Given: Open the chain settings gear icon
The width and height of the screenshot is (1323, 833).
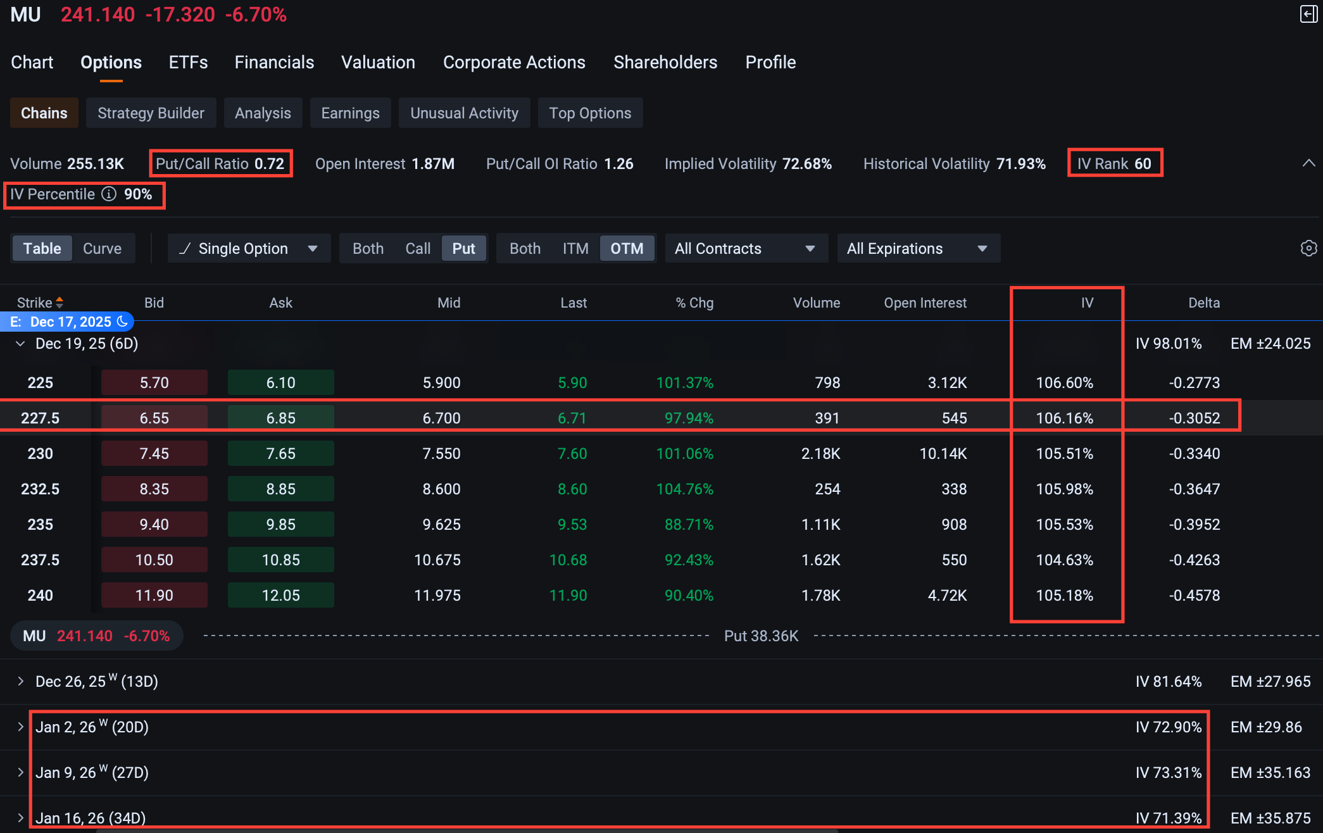Looking at the screenshot, I should 1308,248.
